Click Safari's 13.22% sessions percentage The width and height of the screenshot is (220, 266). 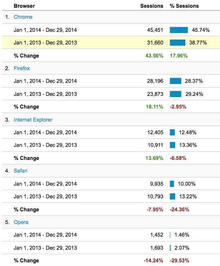(188, 197)
